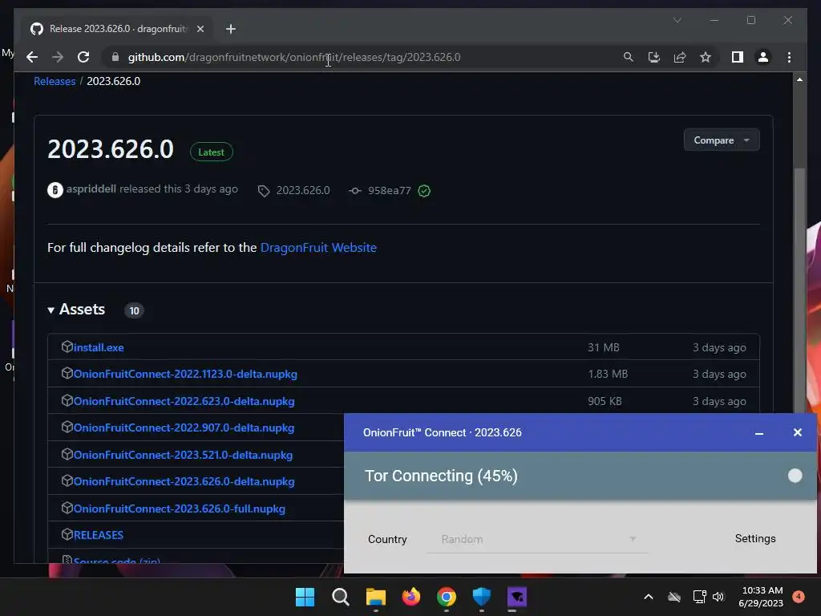Screen dimensions: 821x616
Task: Download OnionFruitConnect-2022.623.0-delta.nupkg
Action: (x=184, y=401)
